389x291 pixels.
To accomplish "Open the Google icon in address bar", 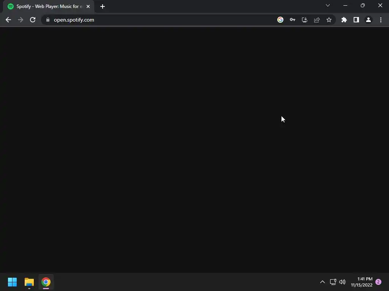I will pos(280,20).
